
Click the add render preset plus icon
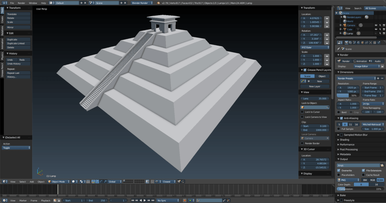tap(378, 79)
